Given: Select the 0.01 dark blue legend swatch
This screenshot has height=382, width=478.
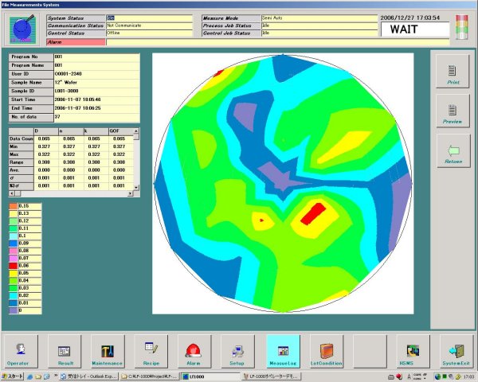Looking at the screenshot, I should [14, 303].
